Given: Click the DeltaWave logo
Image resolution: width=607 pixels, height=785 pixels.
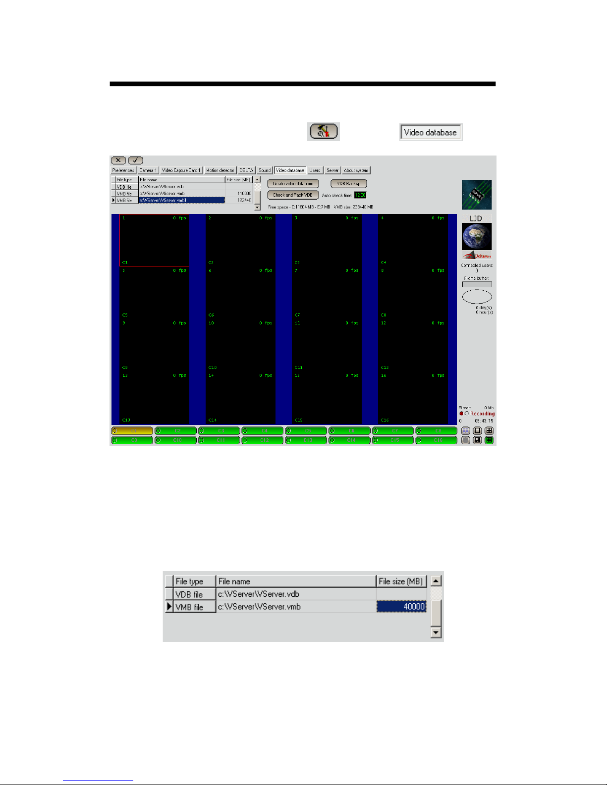Looking at the screenshot, I should click(477, 256).
